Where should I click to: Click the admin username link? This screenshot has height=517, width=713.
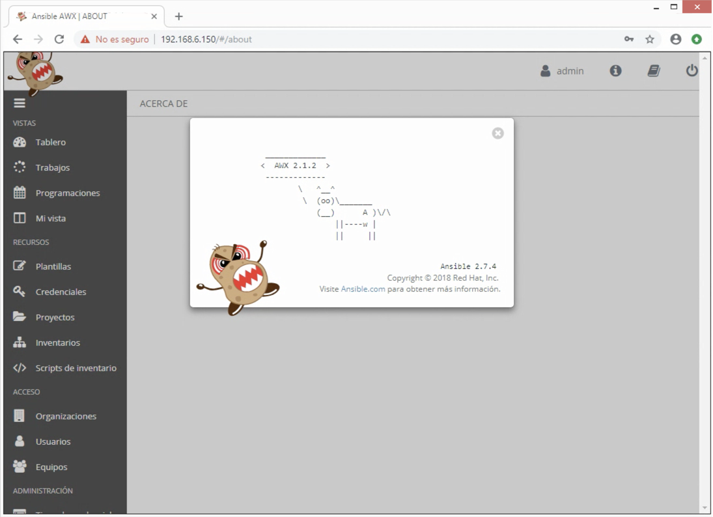coord(570,71)
